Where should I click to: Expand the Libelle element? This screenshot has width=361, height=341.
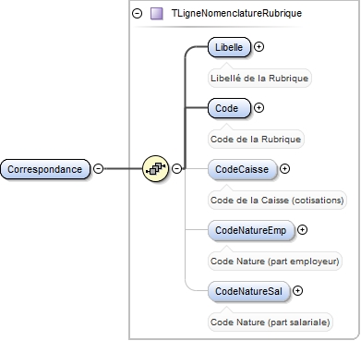259,47
